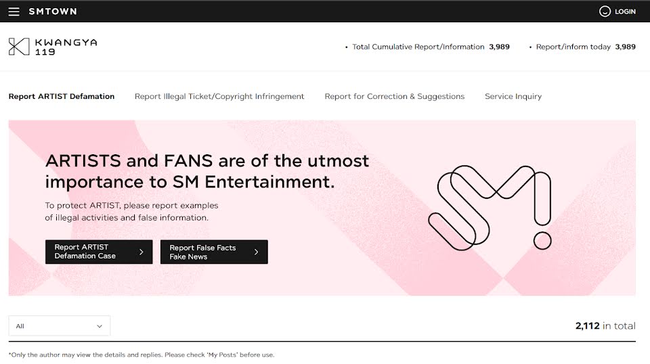The width and height of the screenshot is (650, 364).
Task: Switch to Report ARTIST Defamation tab
Action: pos(62,96)
